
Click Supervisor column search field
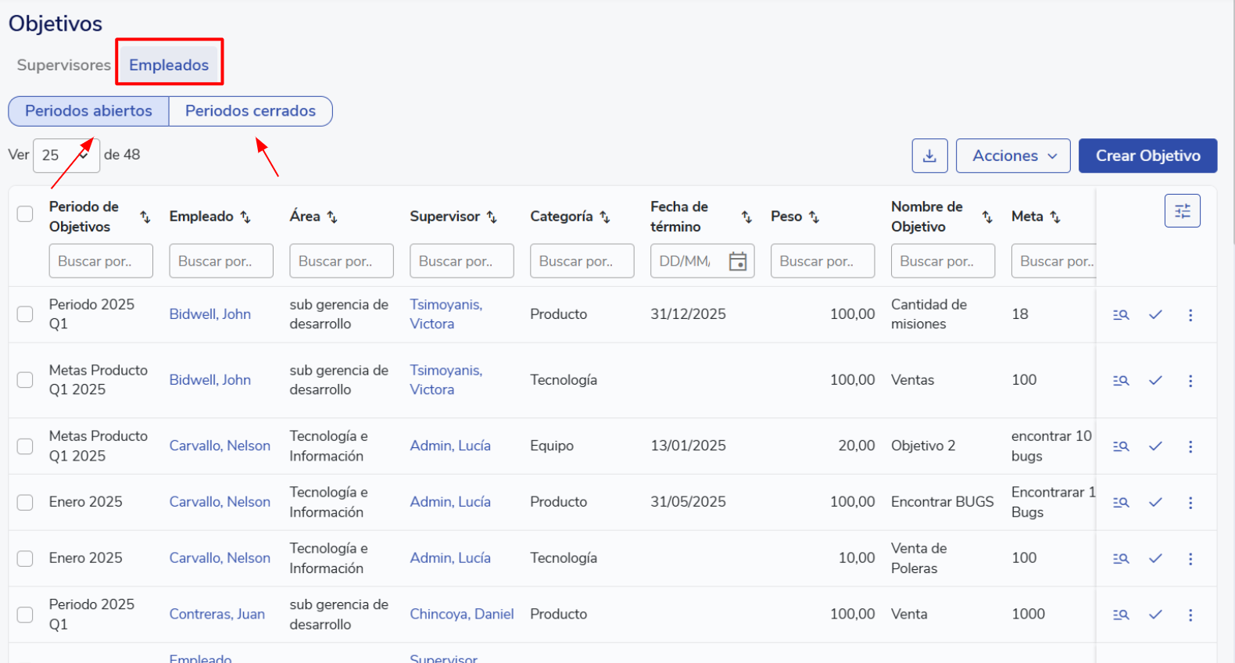[461, 261]
